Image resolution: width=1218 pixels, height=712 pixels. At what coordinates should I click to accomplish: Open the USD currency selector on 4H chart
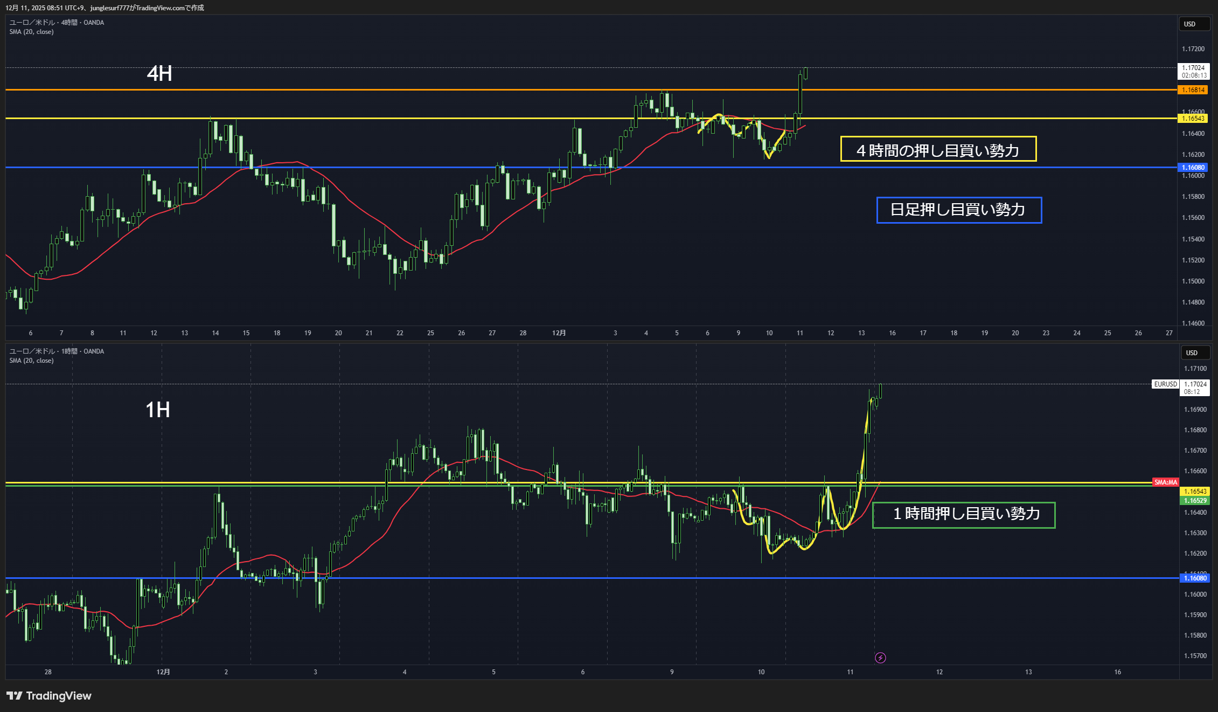(1194, 24)
